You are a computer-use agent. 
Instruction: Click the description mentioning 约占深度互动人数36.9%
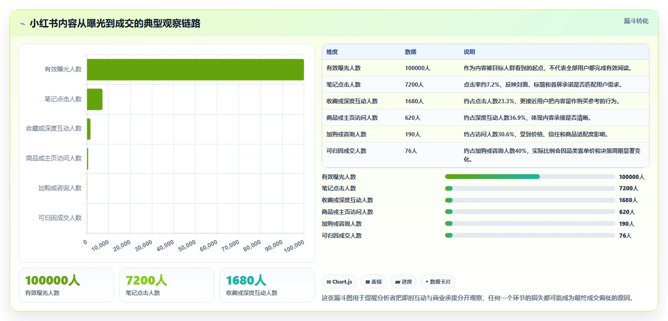527,118
